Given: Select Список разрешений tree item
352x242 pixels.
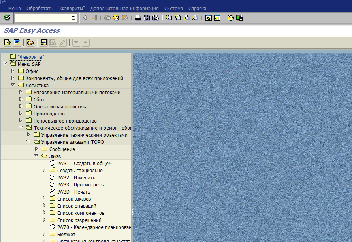Looking at the screenshot, I should click(x=79, y=220).
